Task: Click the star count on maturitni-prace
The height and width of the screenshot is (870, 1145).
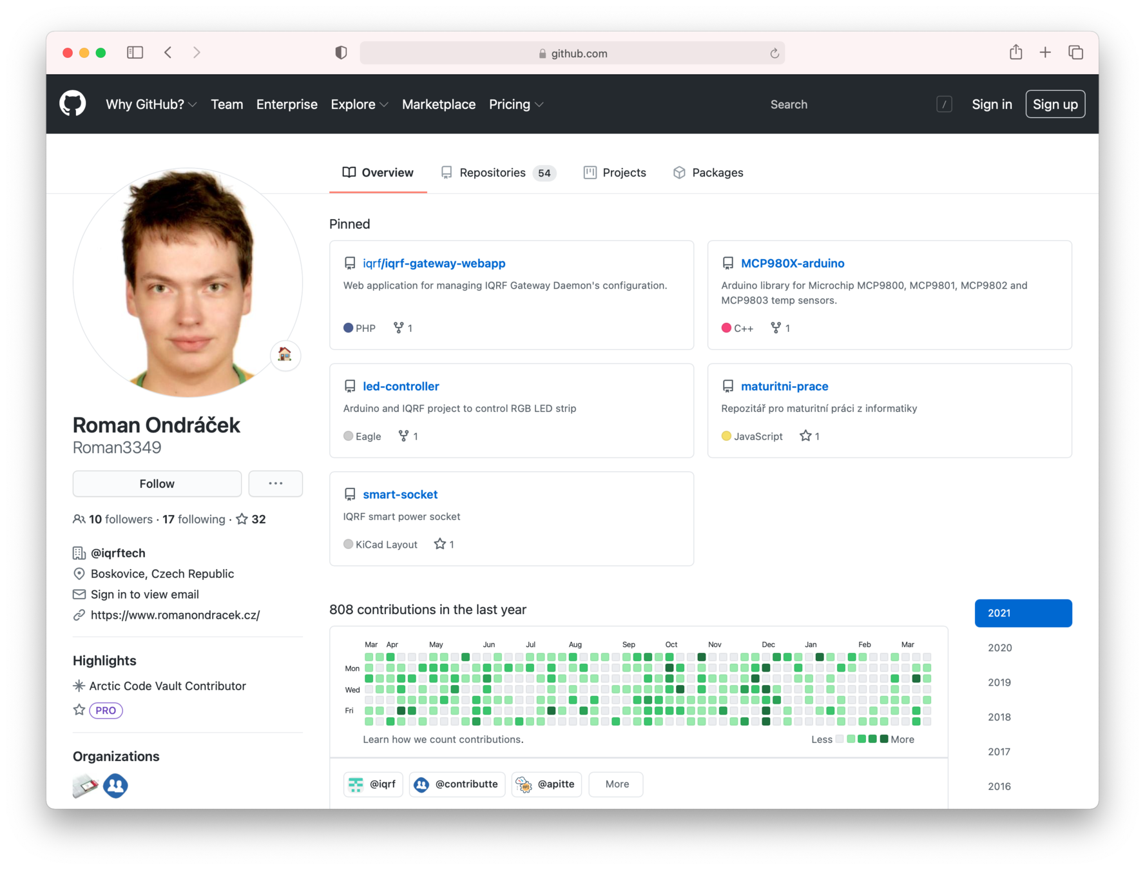Action: click(810, 436)
